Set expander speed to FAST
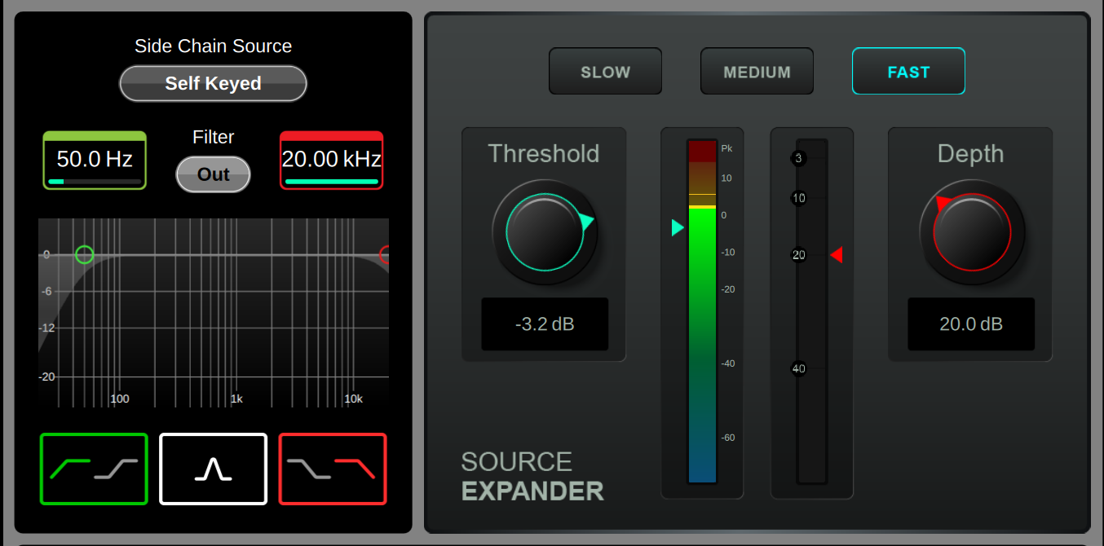Image resolution: width=1104 pixels, height=546 pixels. coord(908,72)
